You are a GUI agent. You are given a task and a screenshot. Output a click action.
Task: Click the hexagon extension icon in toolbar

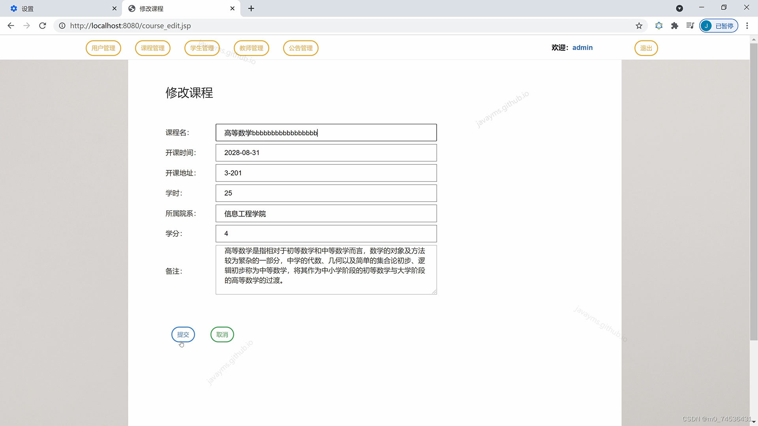(659, 26)
